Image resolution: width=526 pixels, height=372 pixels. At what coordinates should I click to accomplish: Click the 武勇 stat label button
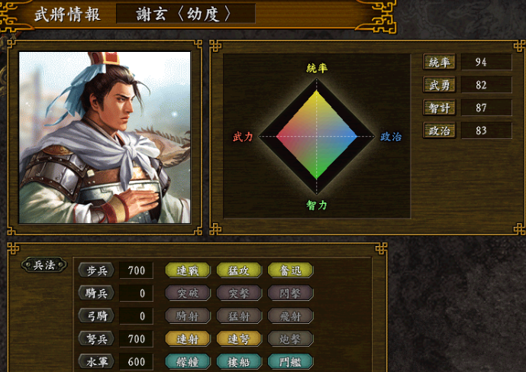point(439,85)
